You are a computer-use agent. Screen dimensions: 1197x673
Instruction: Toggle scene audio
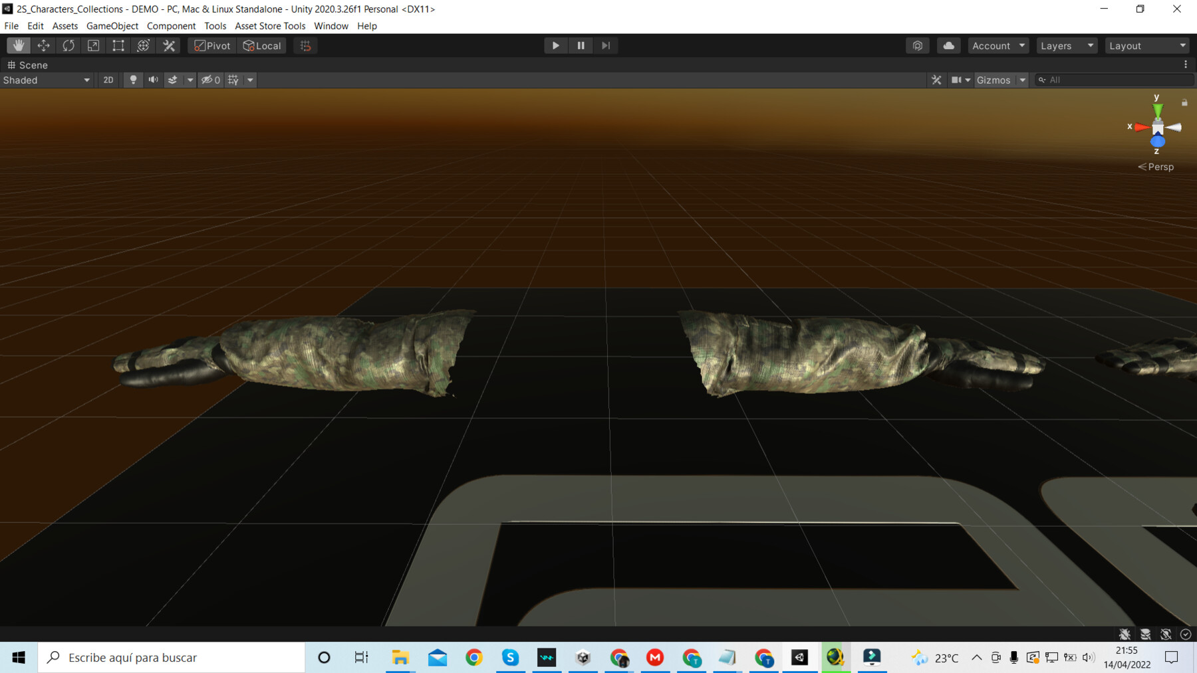click(153, 80)
